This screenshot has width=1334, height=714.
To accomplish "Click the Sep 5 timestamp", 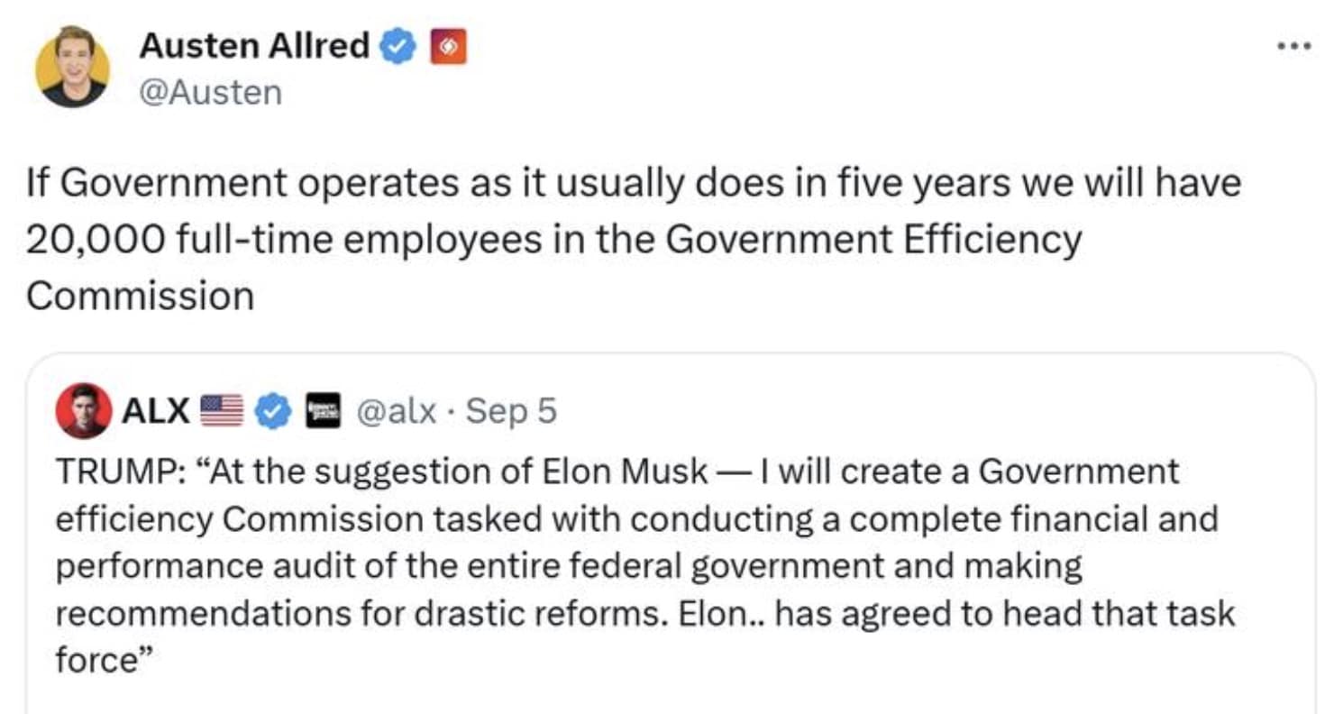I will (512, 411).
